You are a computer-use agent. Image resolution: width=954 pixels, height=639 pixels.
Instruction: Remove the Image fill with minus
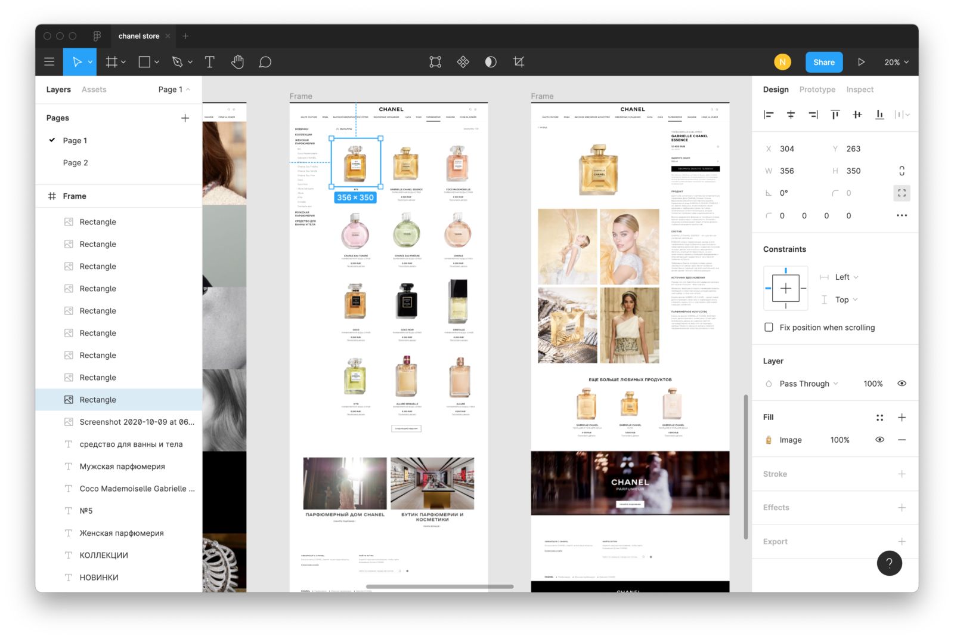tap(902, 440)
